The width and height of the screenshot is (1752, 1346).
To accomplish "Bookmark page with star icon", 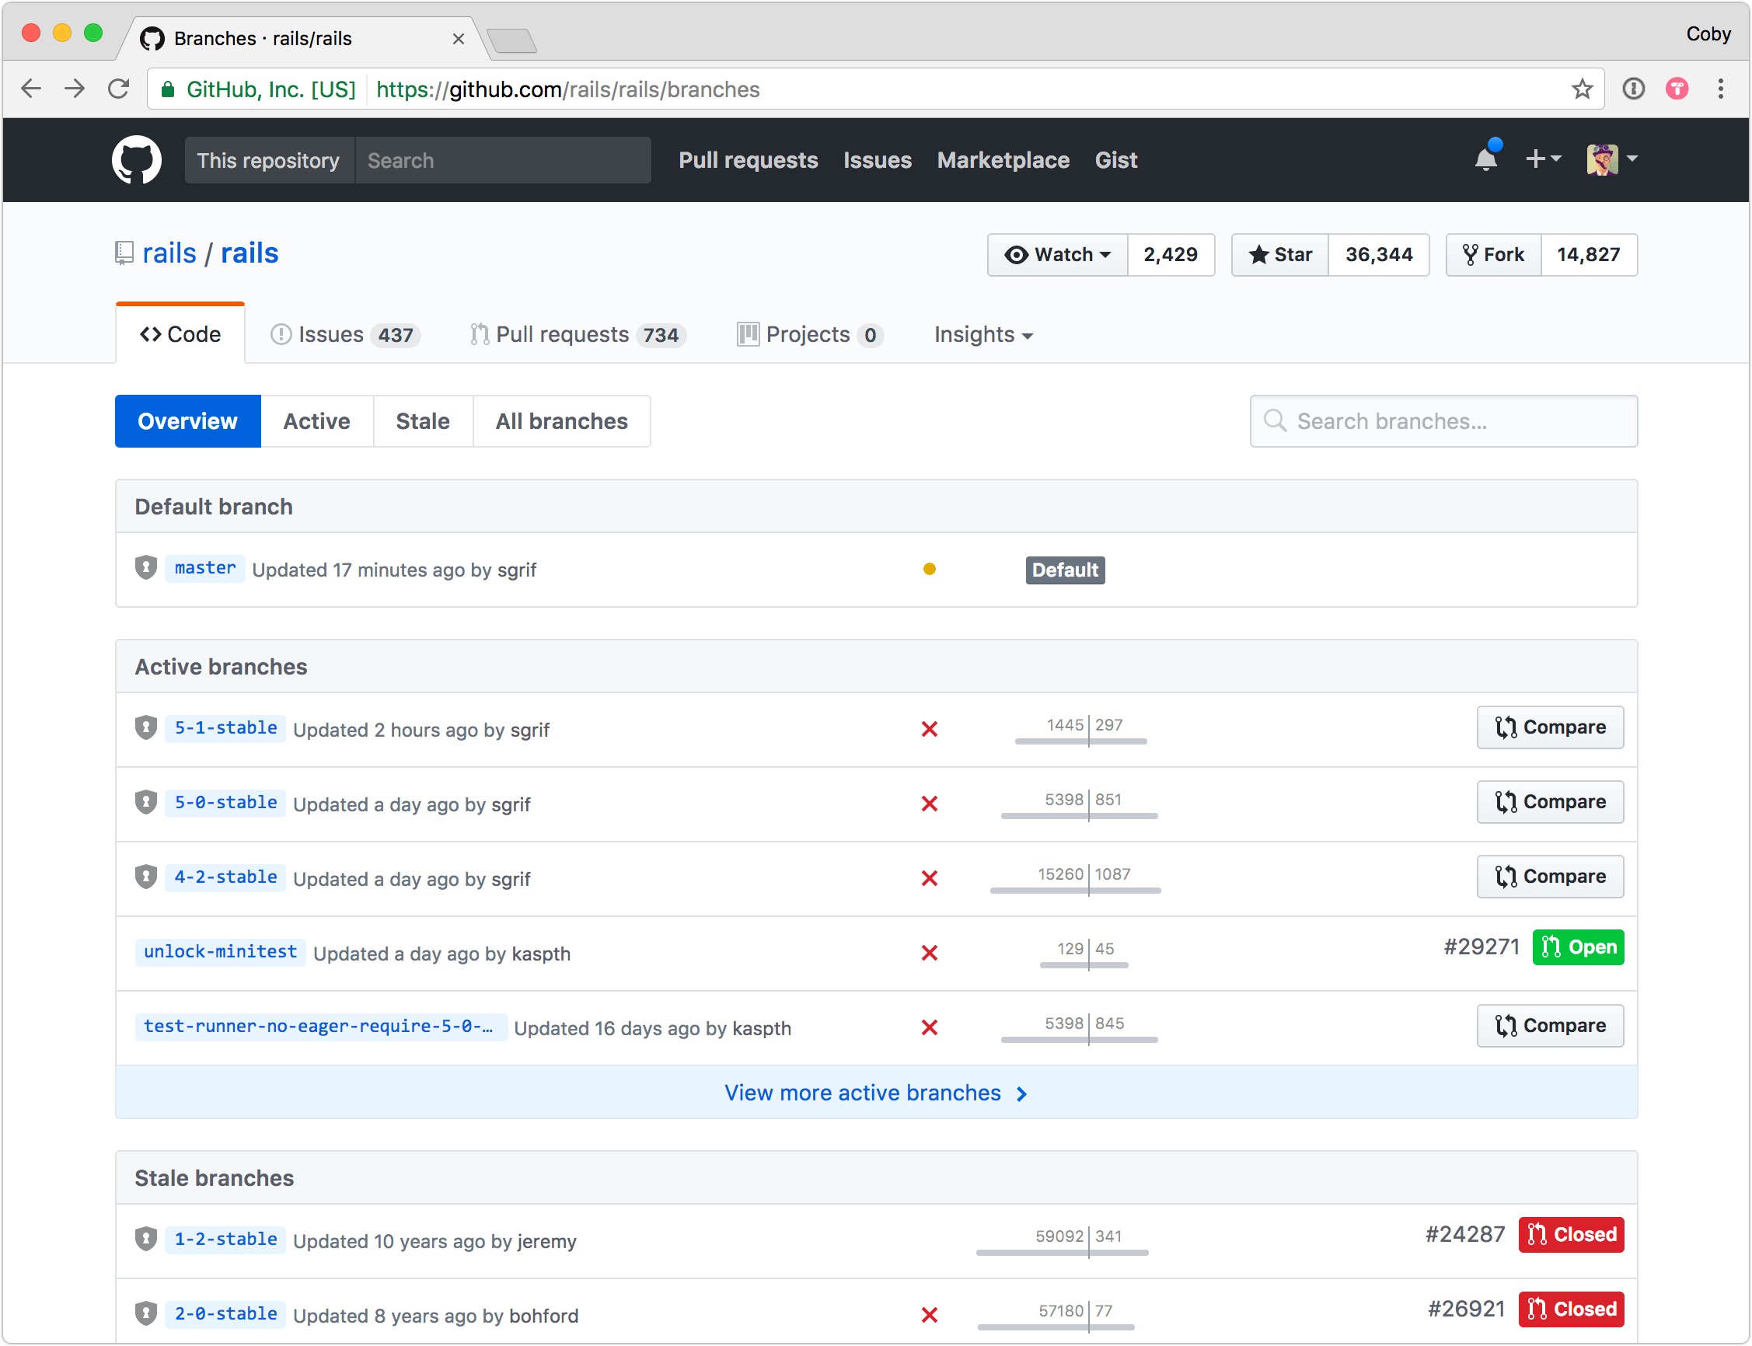I will coord(1581,89).
